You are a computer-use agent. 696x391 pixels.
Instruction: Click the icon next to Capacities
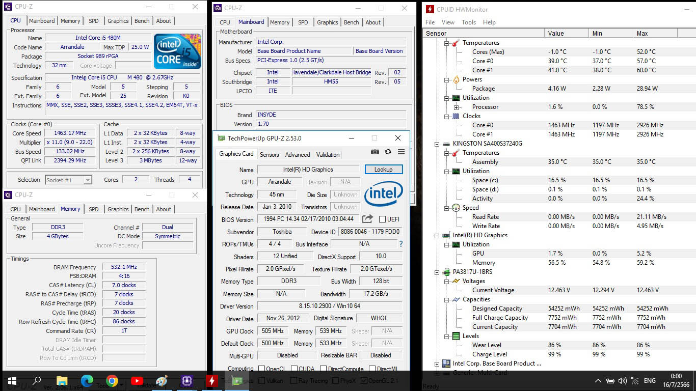[x=456, y=299]
